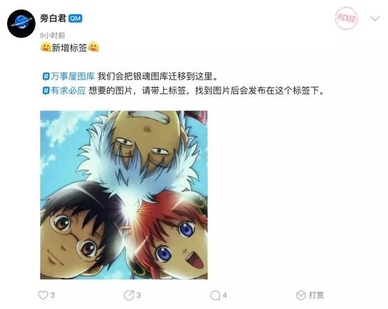Viewport: 388px width, 309px height.
Task: Open the #万事屋图库 hashtag
Action: [x=69, y=76]
